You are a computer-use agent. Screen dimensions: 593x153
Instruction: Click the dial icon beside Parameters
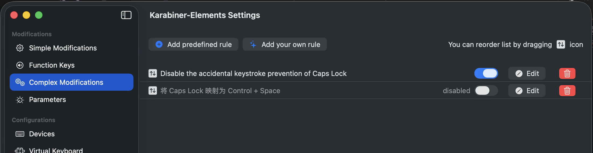coord(20,100)
